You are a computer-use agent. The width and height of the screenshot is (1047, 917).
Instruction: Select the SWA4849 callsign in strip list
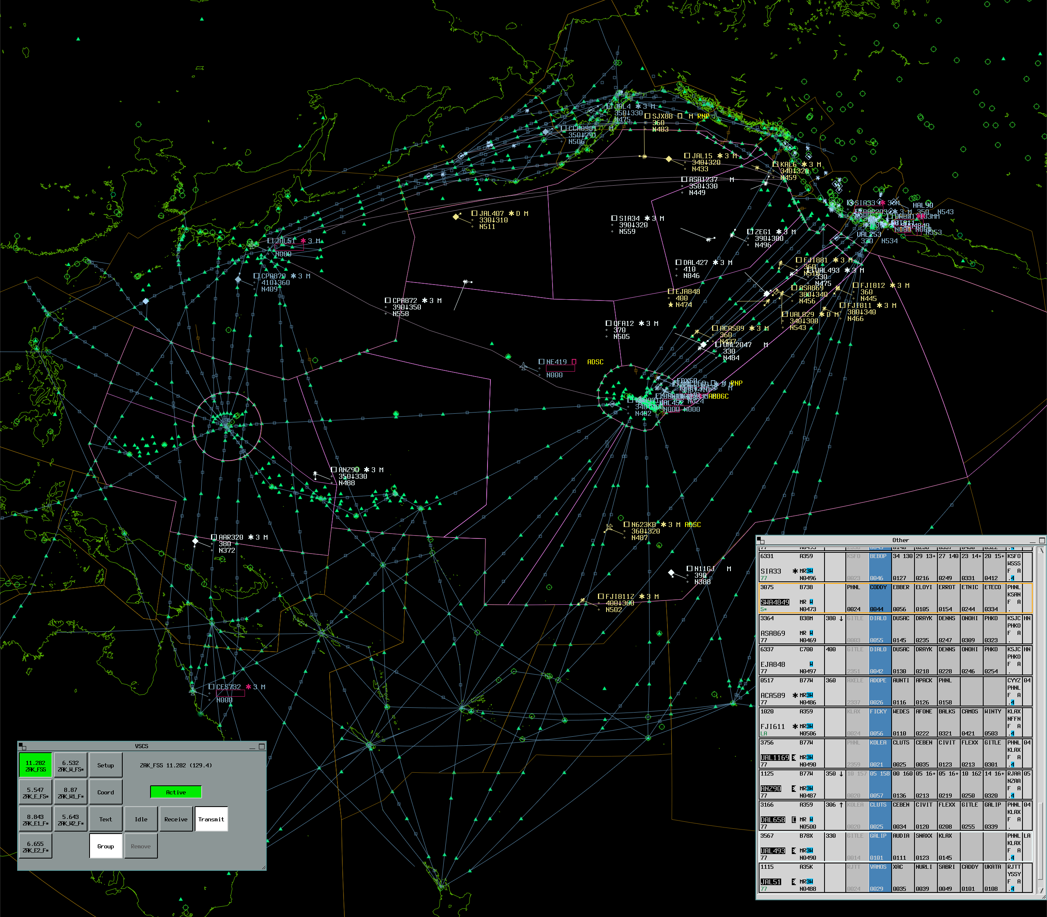(x=775, y=602)
